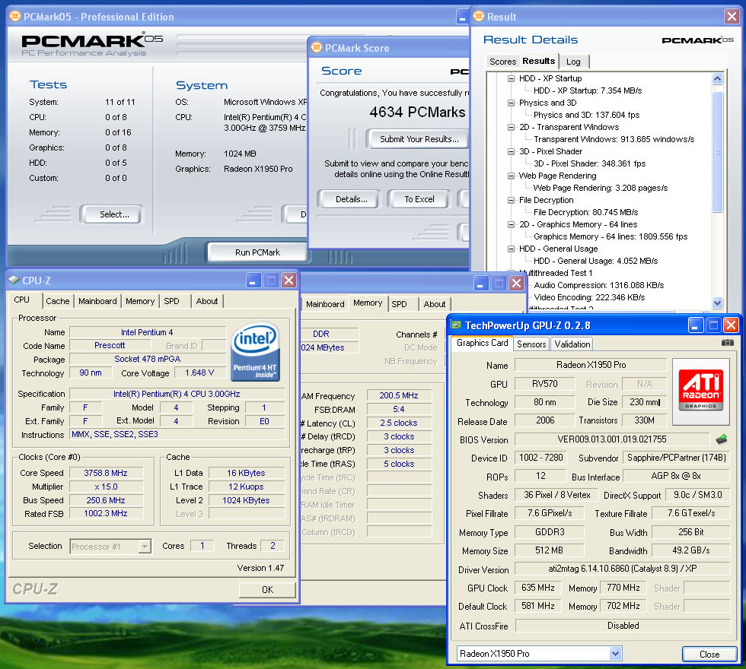Click the Run PCMark button

click(257, 252)
